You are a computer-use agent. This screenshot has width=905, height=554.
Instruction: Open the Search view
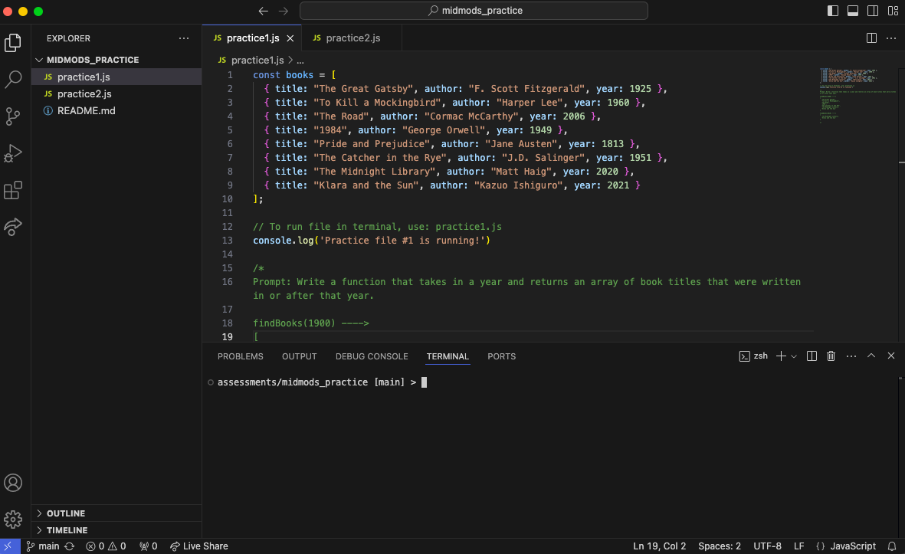point(13,78)
